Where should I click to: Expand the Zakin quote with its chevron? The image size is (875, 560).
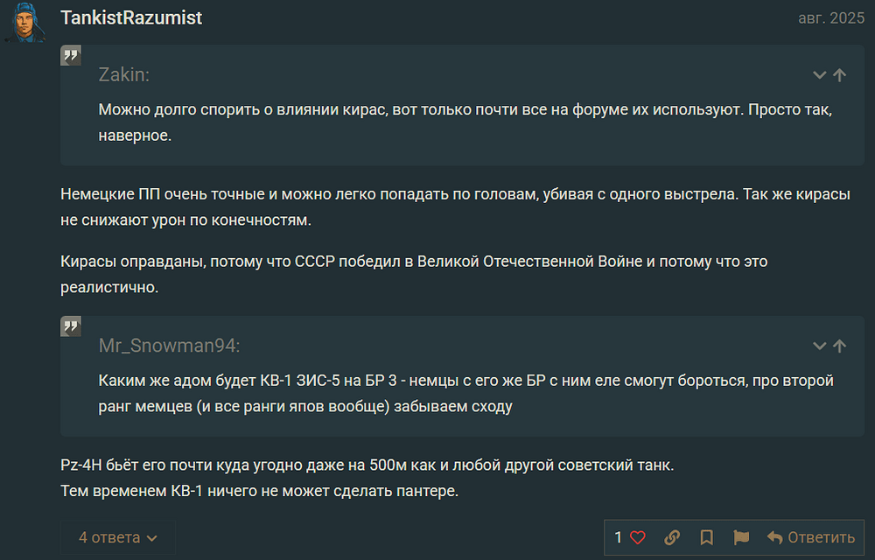coord(820,75)
